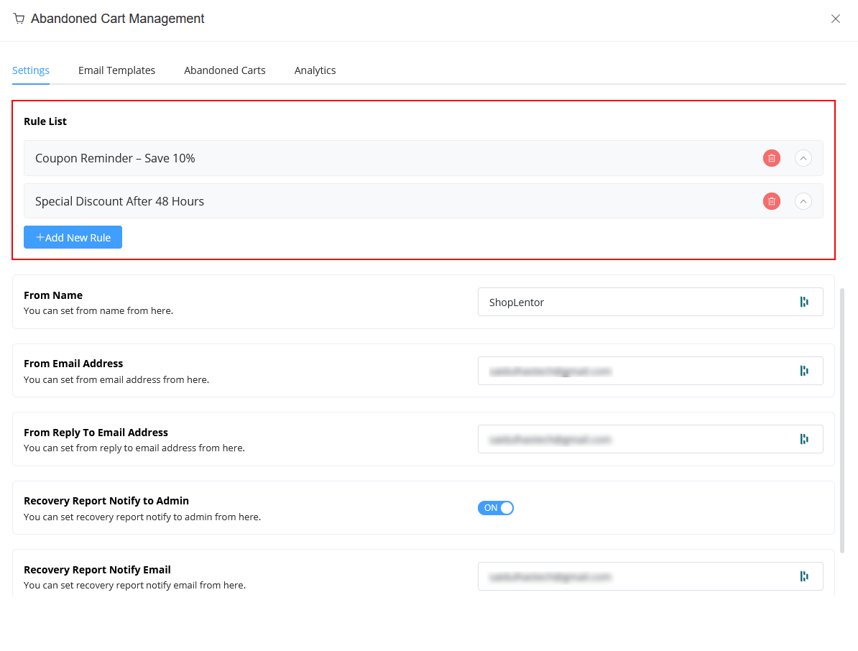
Task: Click the cart icon beside Abandoned Cart Management title
Action: click(x=19, y=19)
